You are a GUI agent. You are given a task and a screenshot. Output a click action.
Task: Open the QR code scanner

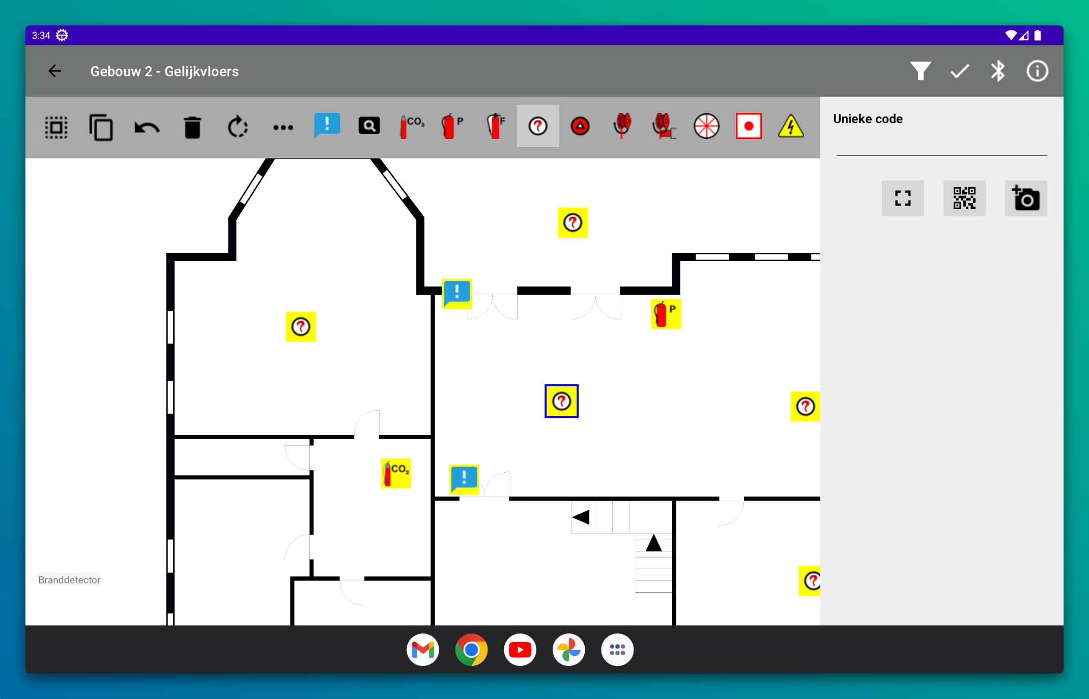964,198
